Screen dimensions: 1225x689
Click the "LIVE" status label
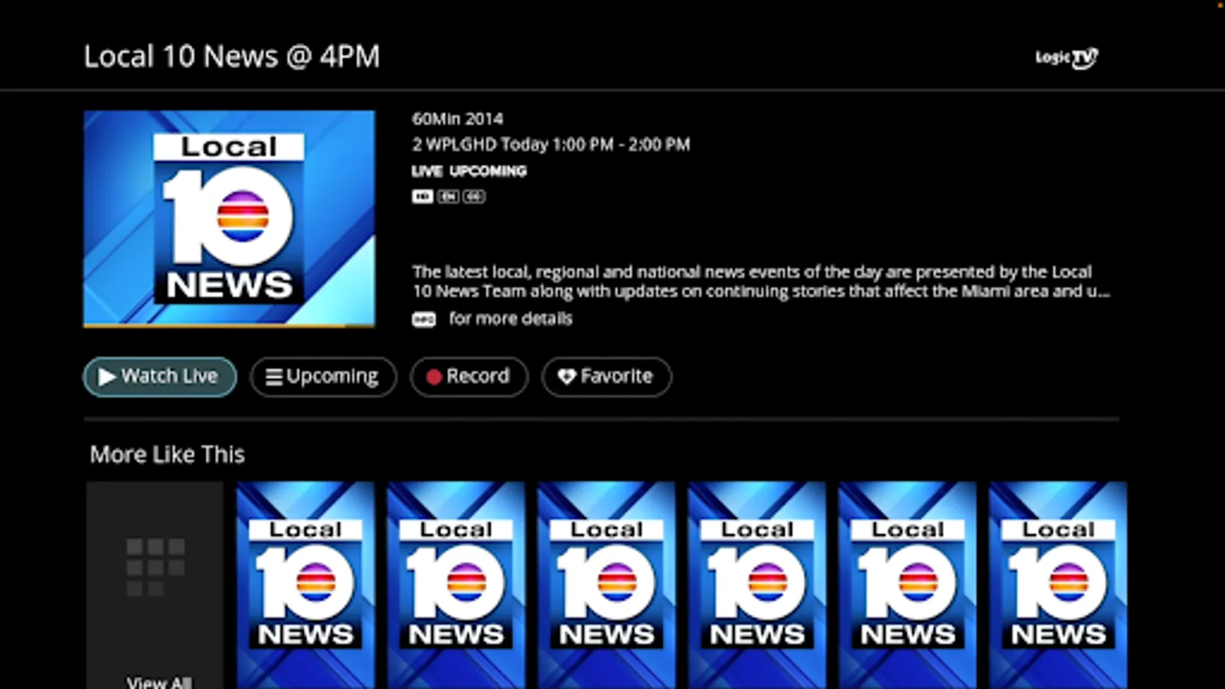[x=427, y=171]
